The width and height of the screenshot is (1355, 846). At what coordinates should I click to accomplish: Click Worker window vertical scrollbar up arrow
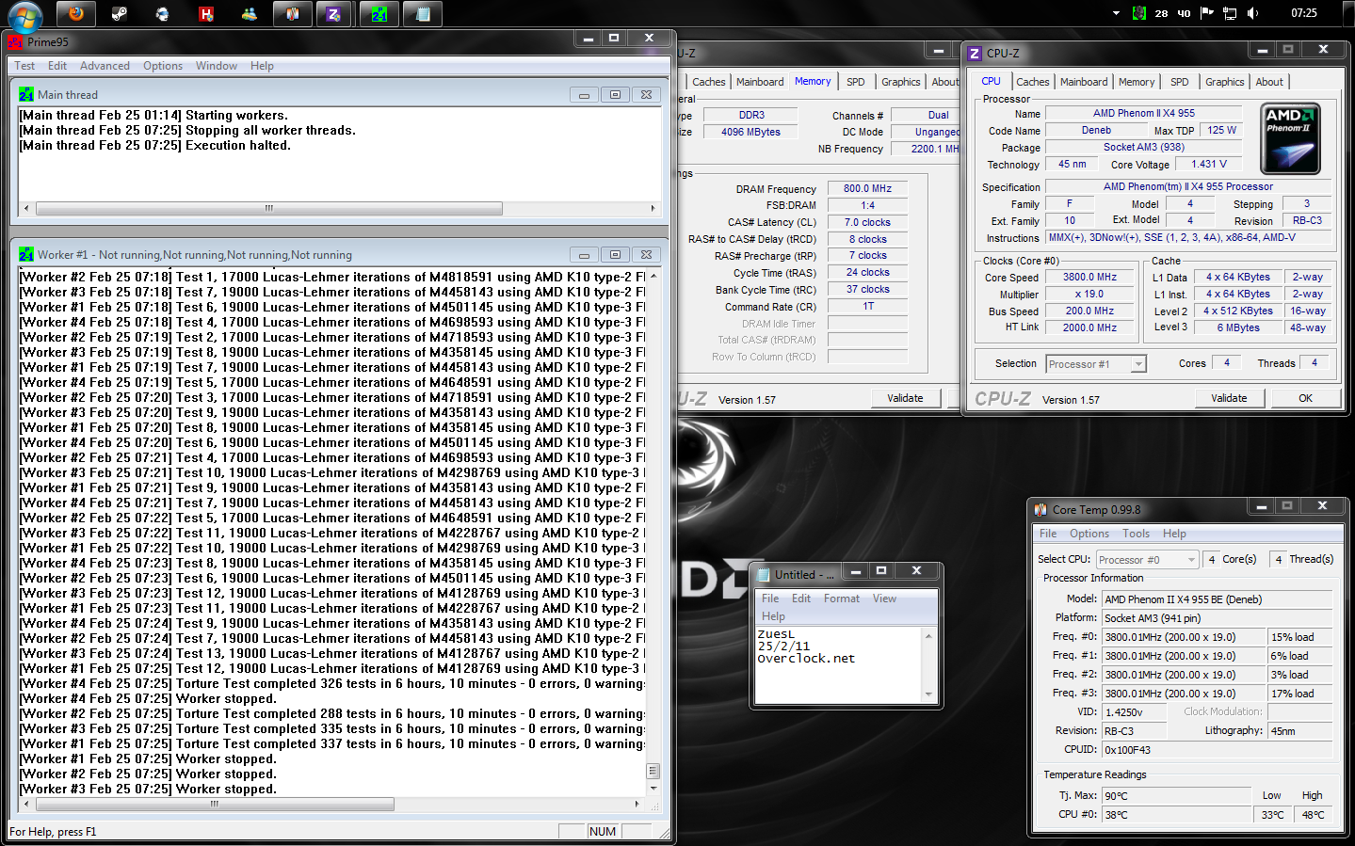[653, 277]
